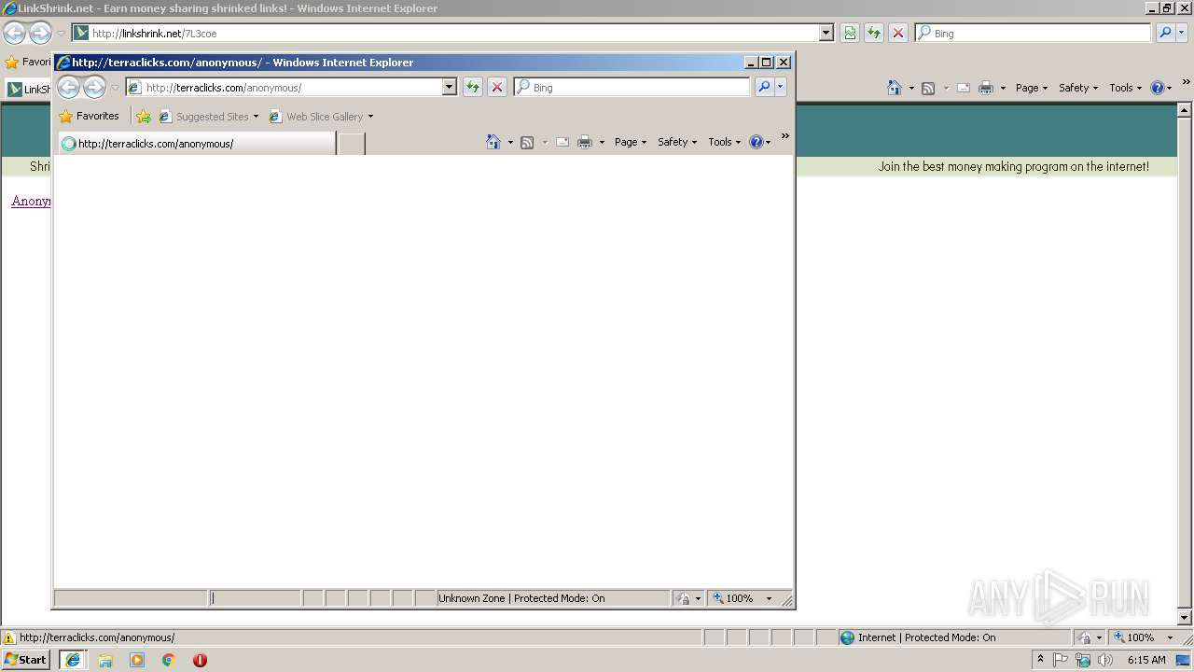Go forward in the LinkShrink main window
The image size is (1194, 672).
point(40,34)
